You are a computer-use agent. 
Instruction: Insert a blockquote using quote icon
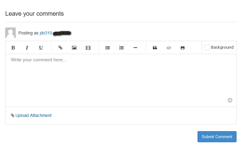coord(155,48)
